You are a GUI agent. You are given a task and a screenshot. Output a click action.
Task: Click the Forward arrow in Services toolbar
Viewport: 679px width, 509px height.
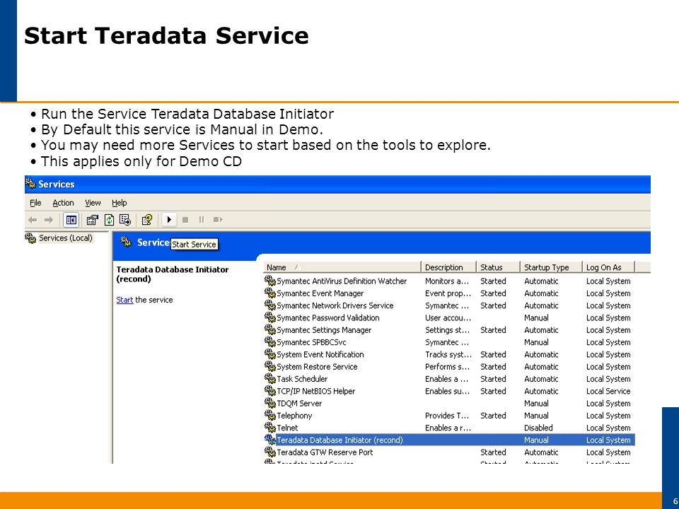(x=49, y=220)
